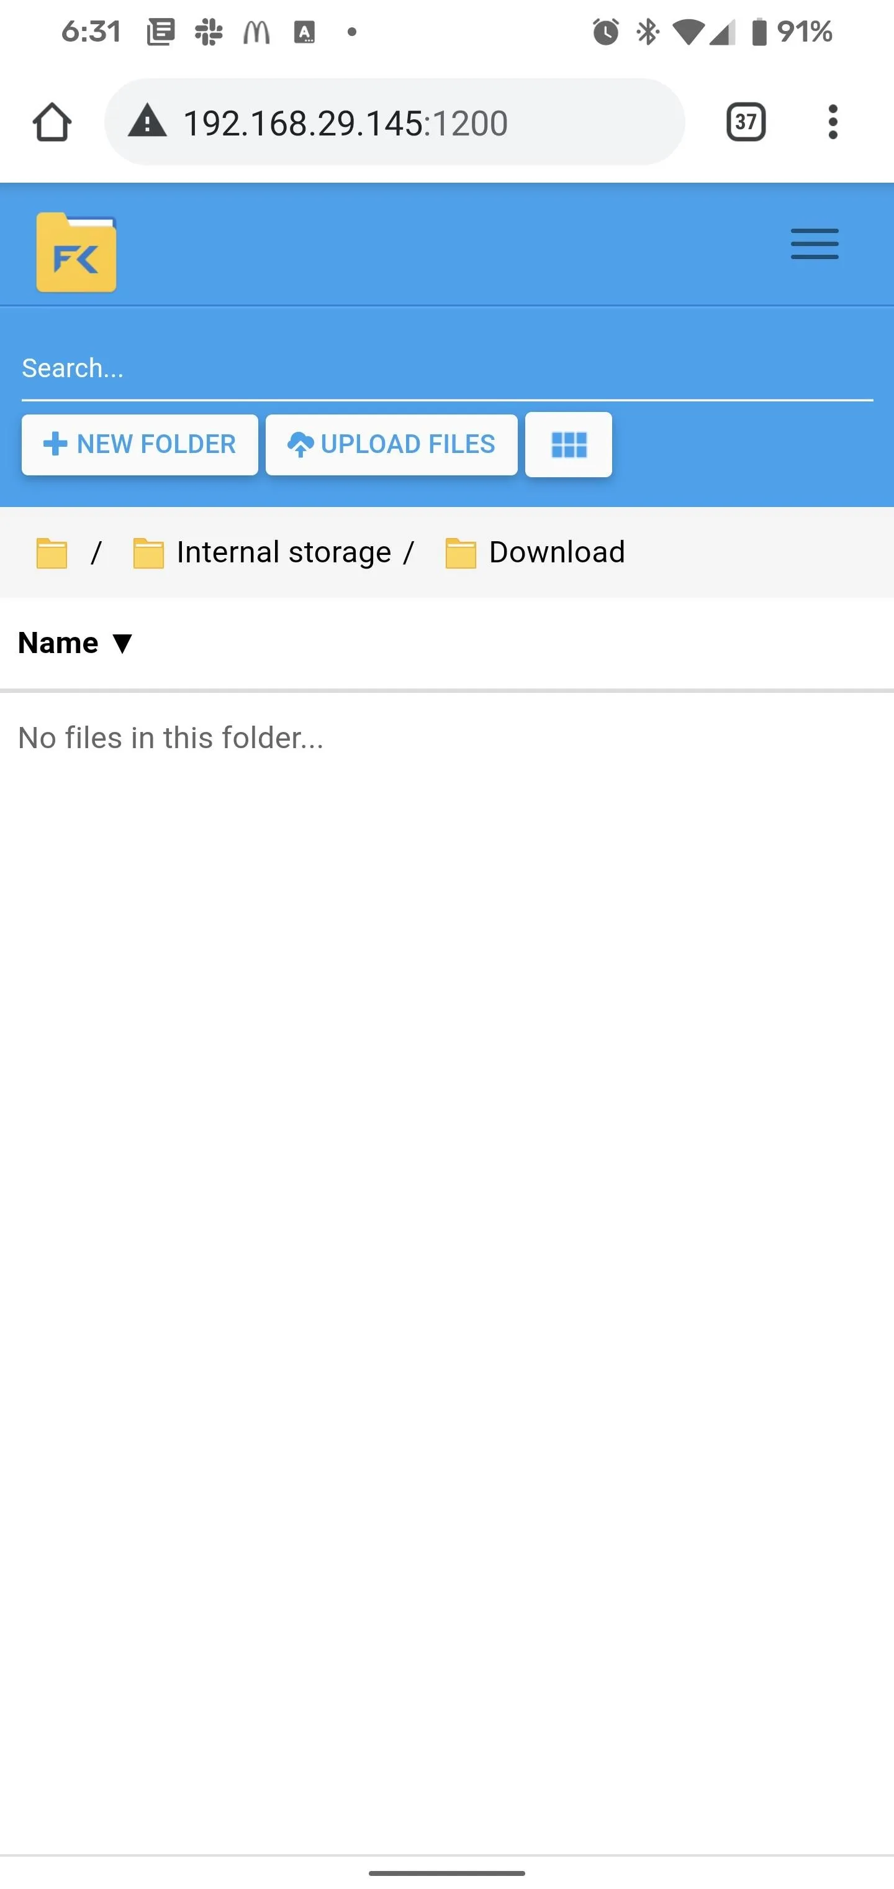The width and height of the screenshot is (894, 1889).
Task: Click the Upload Files button
Action: click(x=391, y=444)
